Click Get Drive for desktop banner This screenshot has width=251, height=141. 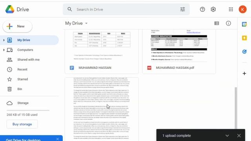point(31,138)
